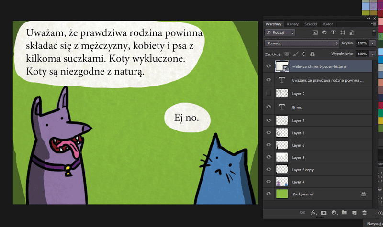The image size is (383, 227).
Task: Create new adjustment layer icon
Action: click(334, 212)
